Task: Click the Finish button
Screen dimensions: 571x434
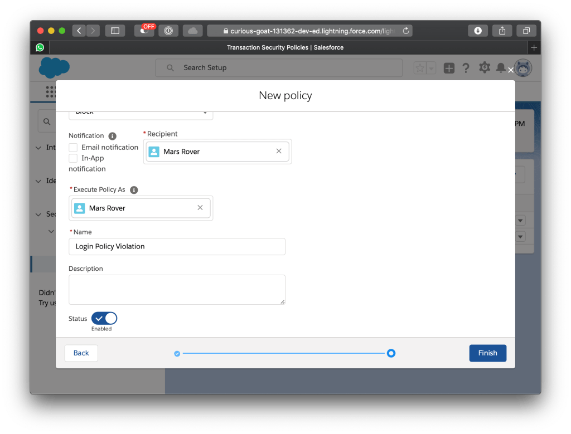Action: click(x=487, y=353)
